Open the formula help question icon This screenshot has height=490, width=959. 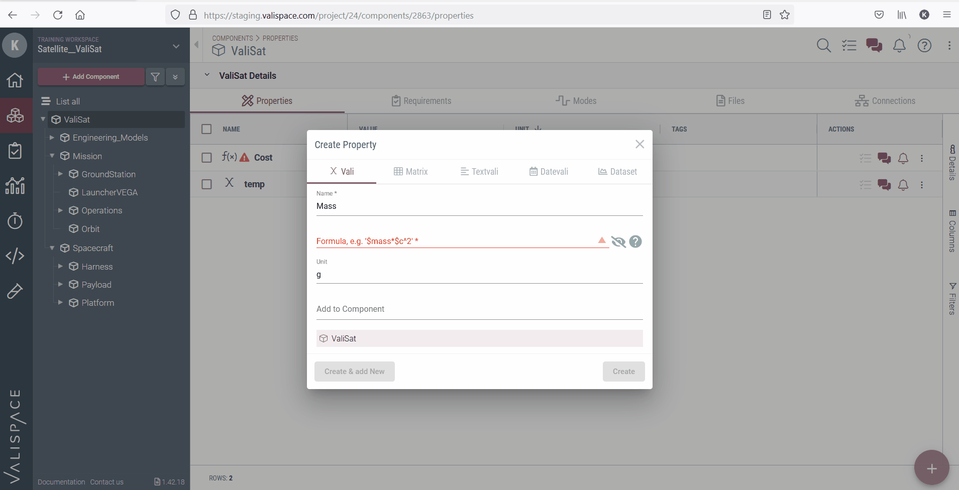(x=635, y=241)
